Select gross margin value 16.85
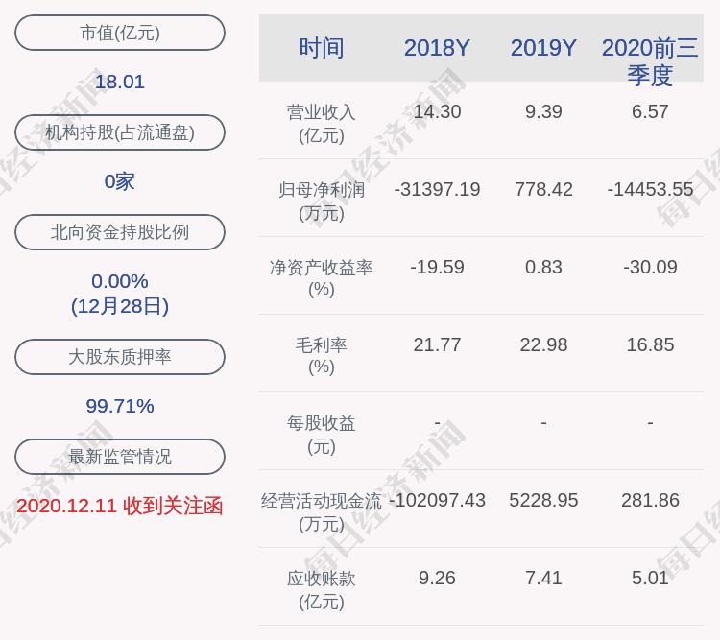720x640 pixels. point(650,344)
